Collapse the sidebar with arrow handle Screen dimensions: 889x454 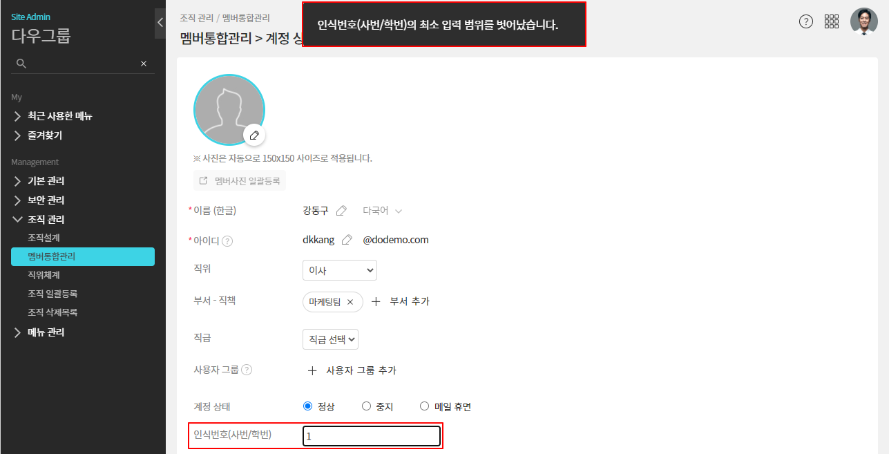tap(160, 23)
